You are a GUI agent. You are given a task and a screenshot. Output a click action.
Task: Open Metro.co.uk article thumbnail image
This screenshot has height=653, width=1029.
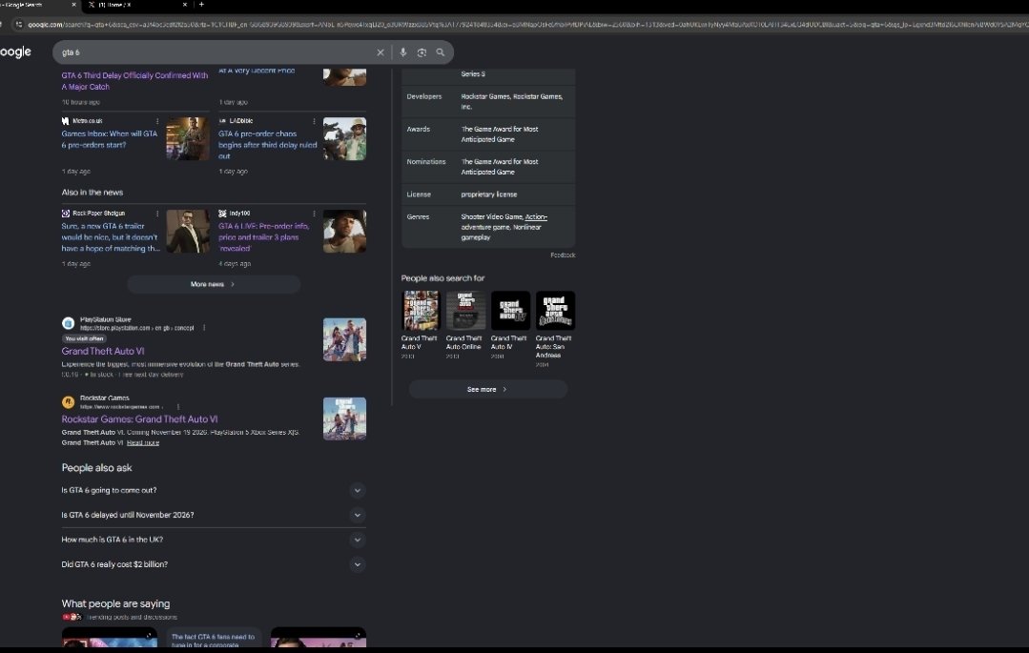click(188, 139)
